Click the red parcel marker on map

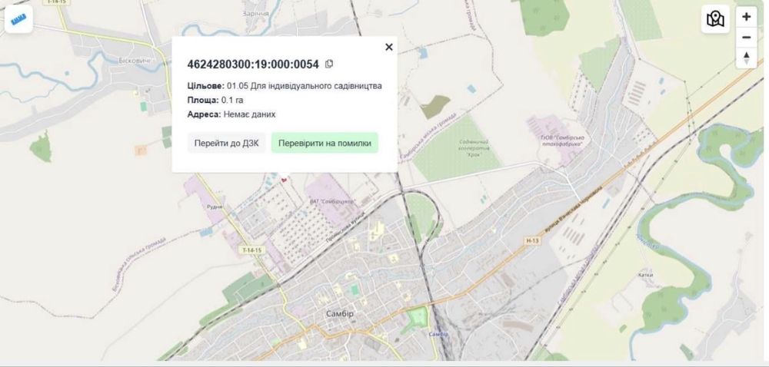(284, 180)
